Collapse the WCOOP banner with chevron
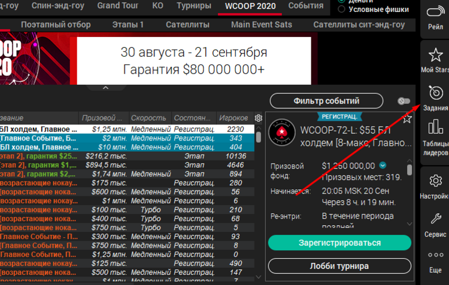 click(105, 88)
